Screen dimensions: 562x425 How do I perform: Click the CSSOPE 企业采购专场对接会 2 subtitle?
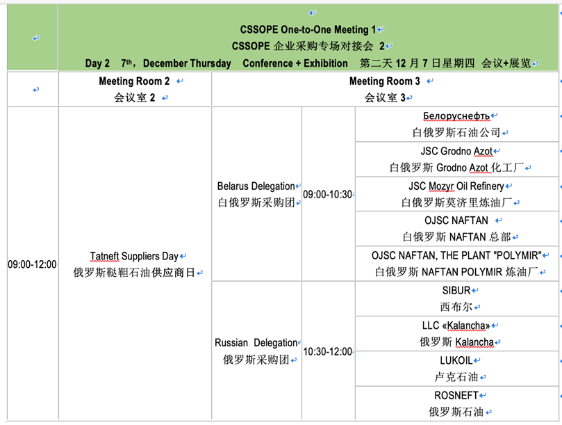(x=308, y=47)
